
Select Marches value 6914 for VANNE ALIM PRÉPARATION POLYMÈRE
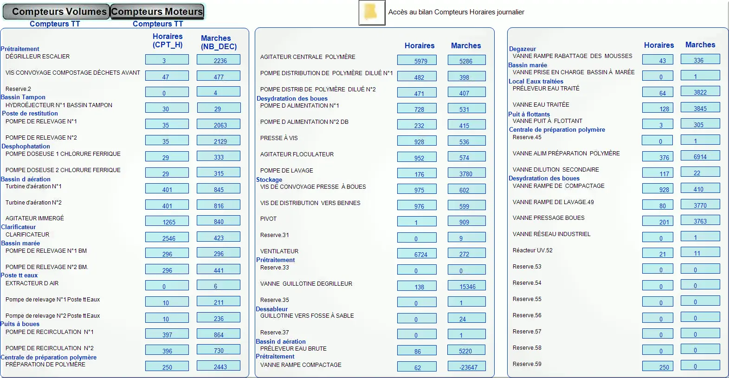click(700, 156)
